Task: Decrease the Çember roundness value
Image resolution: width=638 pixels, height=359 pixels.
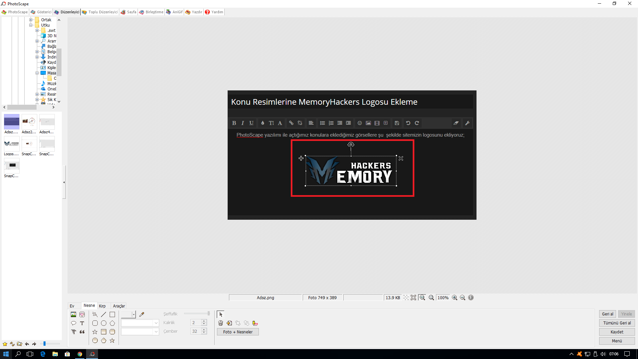Action: tap(204, 333)
